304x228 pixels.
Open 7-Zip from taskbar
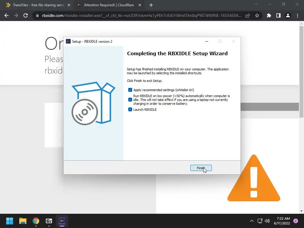[49, 221]
